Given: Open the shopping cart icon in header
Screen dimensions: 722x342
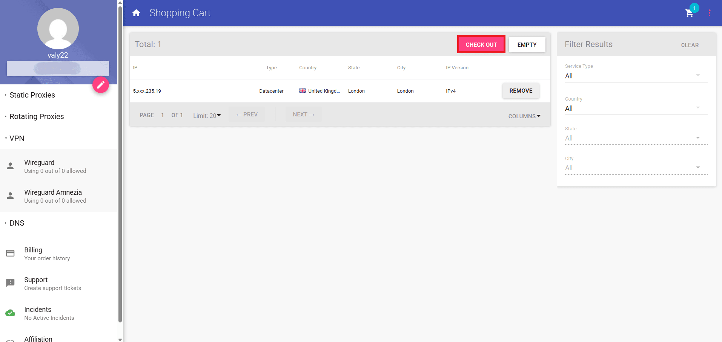Looking at the screenshot, I should 690,13.
